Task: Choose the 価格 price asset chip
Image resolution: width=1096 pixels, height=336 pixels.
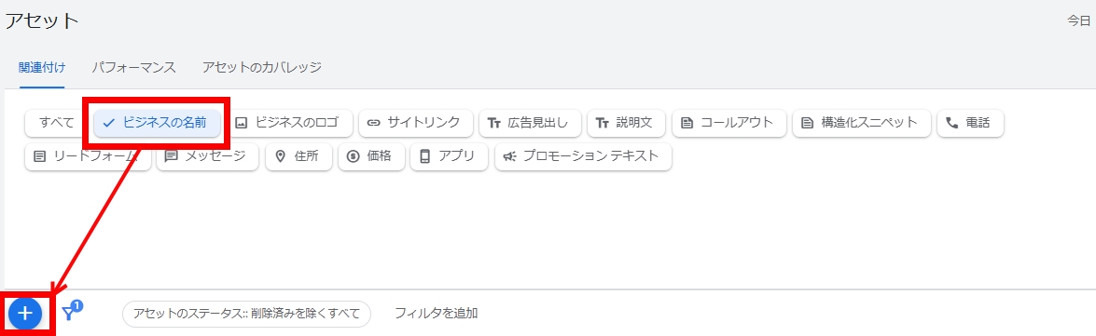Action: 371,156
